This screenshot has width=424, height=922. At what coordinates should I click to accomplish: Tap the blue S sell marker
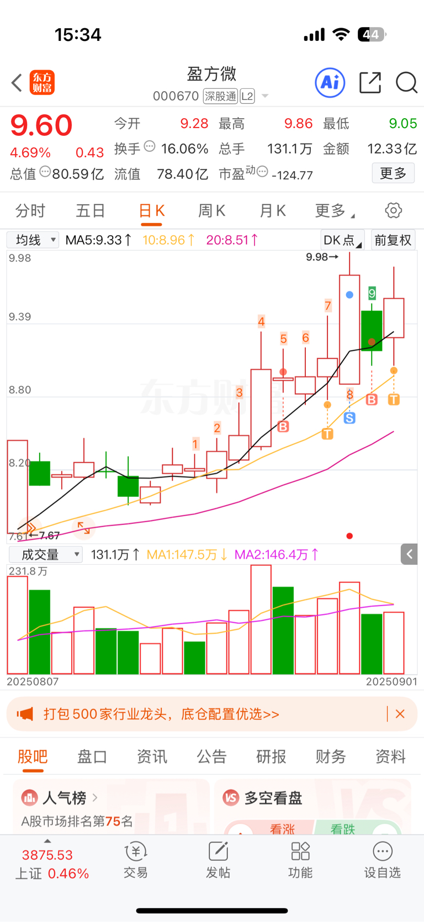click(349, 418)
